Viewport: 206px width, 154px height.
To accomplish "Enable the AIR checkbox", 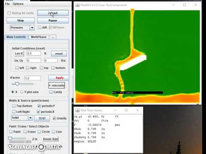I will coord(39,27).
